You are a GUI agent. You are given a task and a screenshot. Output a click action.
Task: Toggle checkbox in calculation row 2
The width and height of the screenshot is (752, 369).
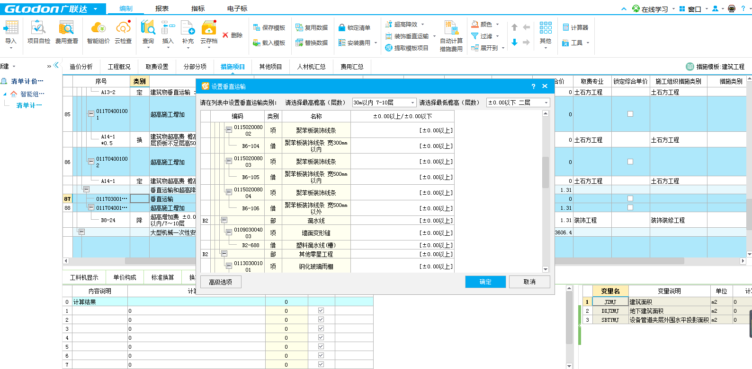coord(321,319)
